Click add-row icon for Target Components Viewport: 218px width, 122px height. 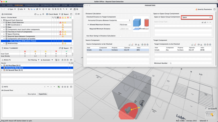(192, 45)
